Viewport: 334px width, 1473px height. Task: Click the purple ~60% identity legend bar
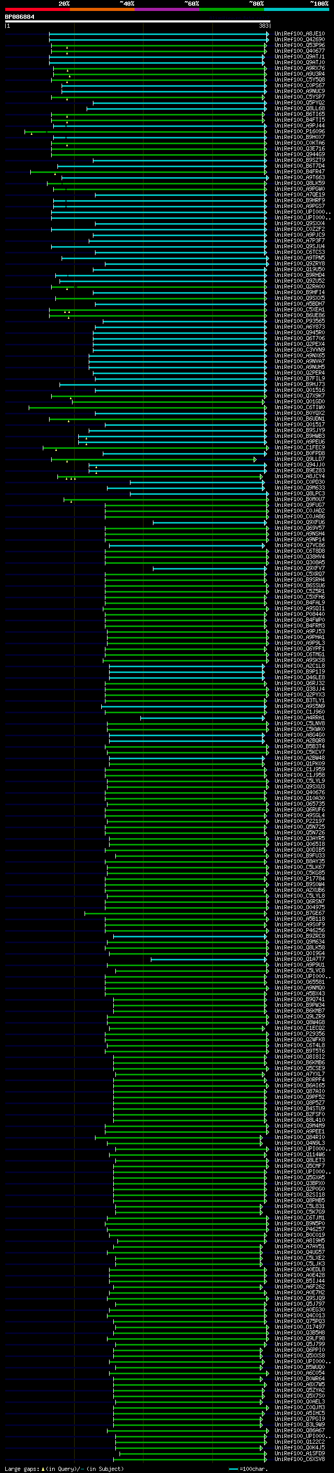168,9
